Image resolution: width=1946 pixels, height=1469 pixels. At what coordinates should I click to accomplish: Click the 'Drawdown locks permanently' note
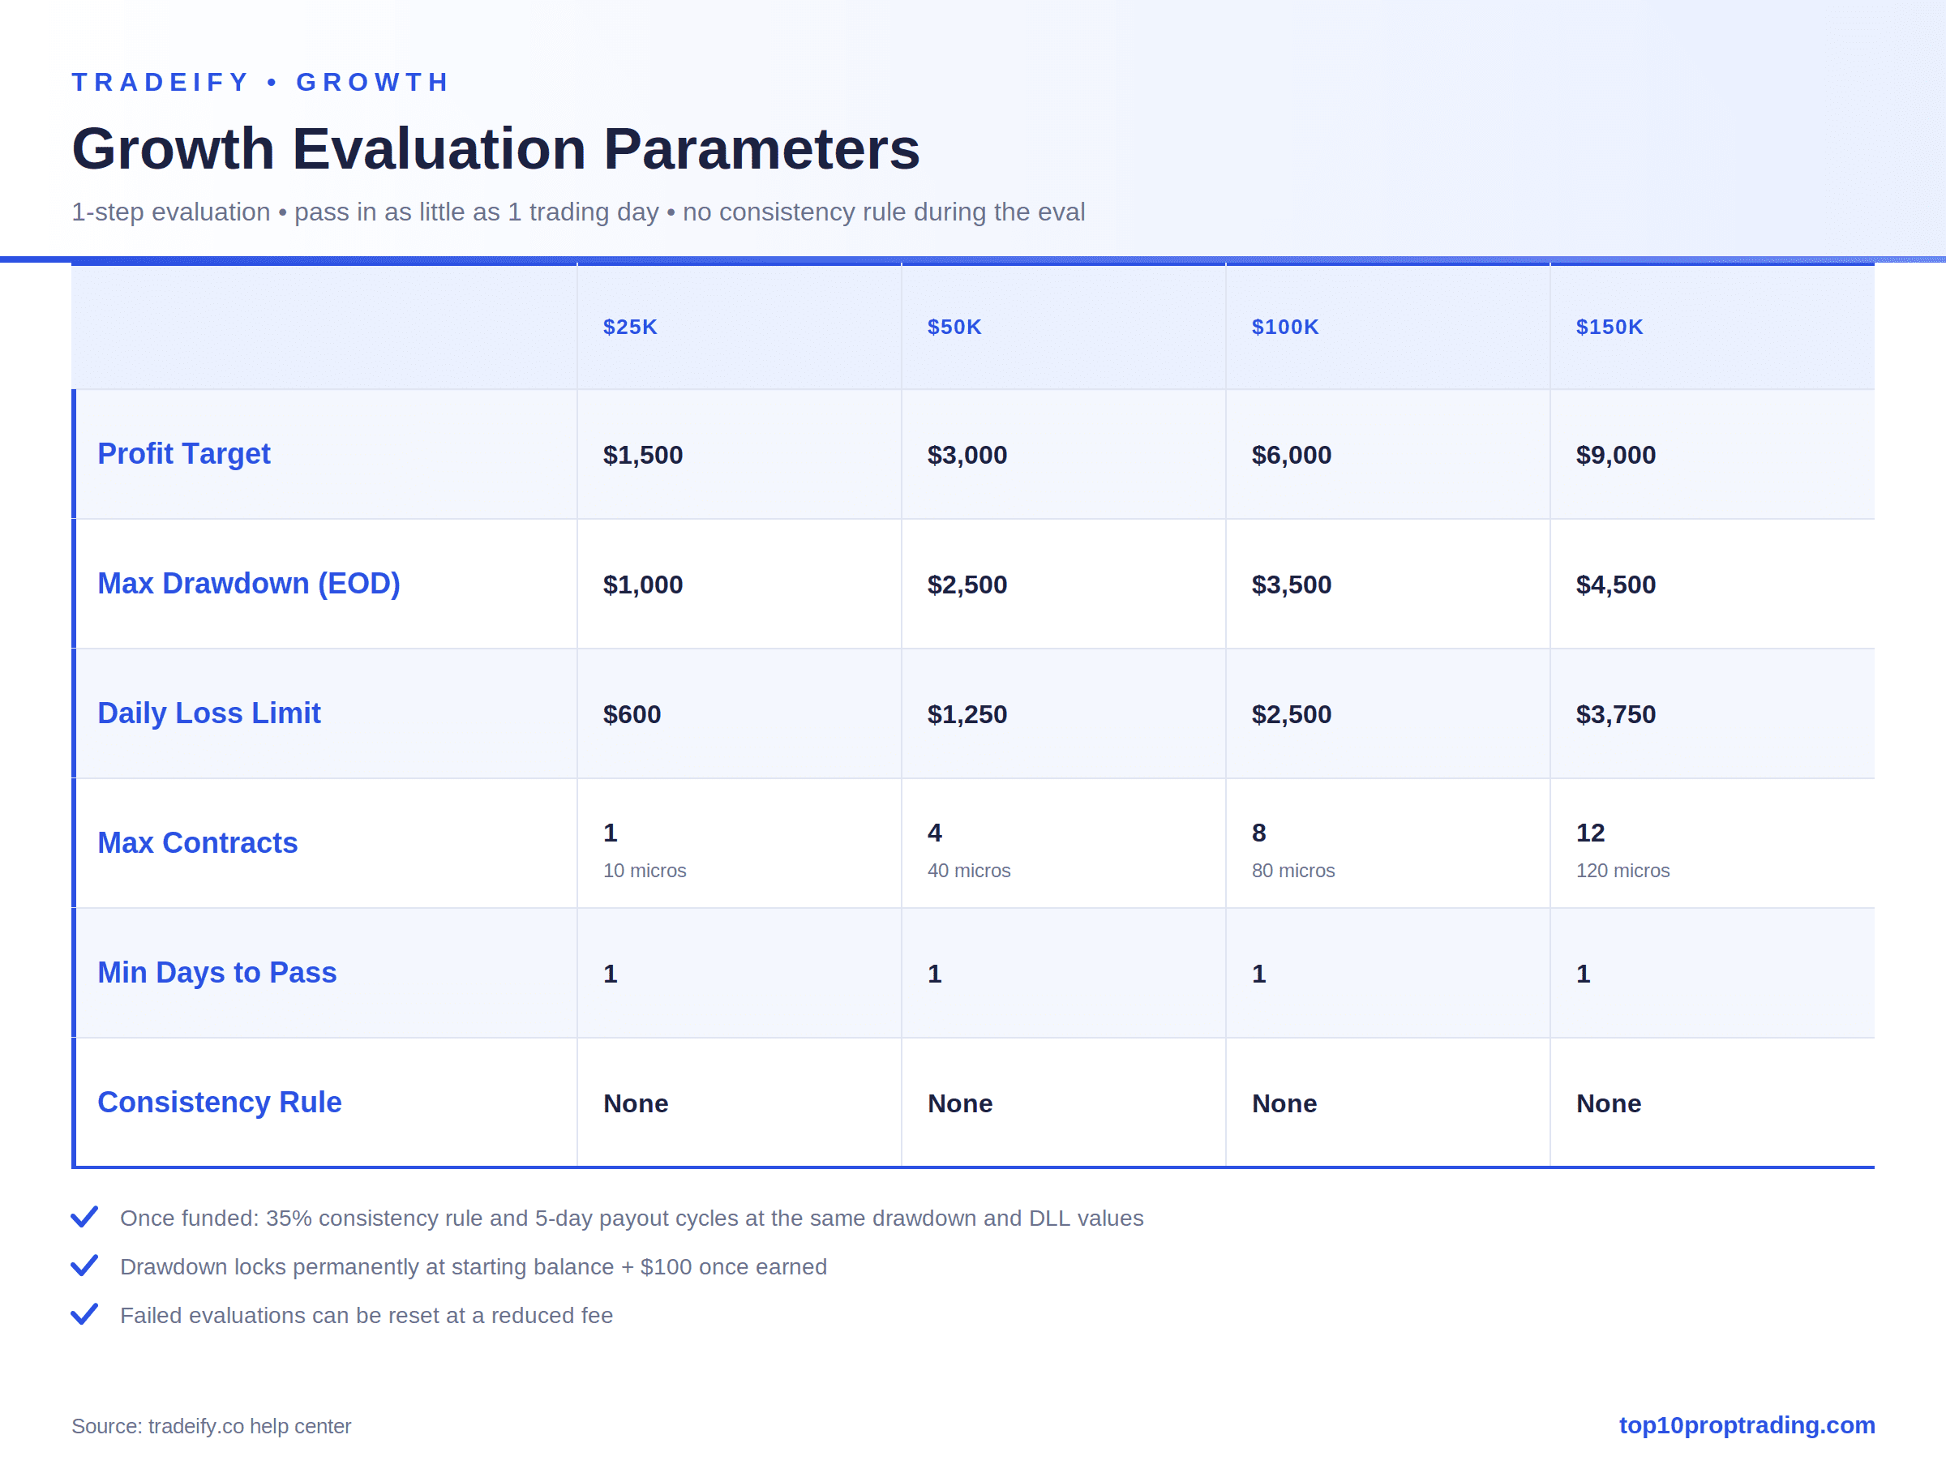pyautogui.click(x=474, y=1266)
